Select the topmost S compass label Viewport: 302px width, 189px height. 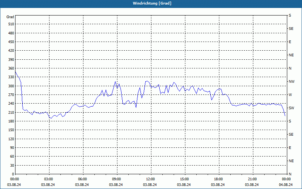tap(290, 15)
